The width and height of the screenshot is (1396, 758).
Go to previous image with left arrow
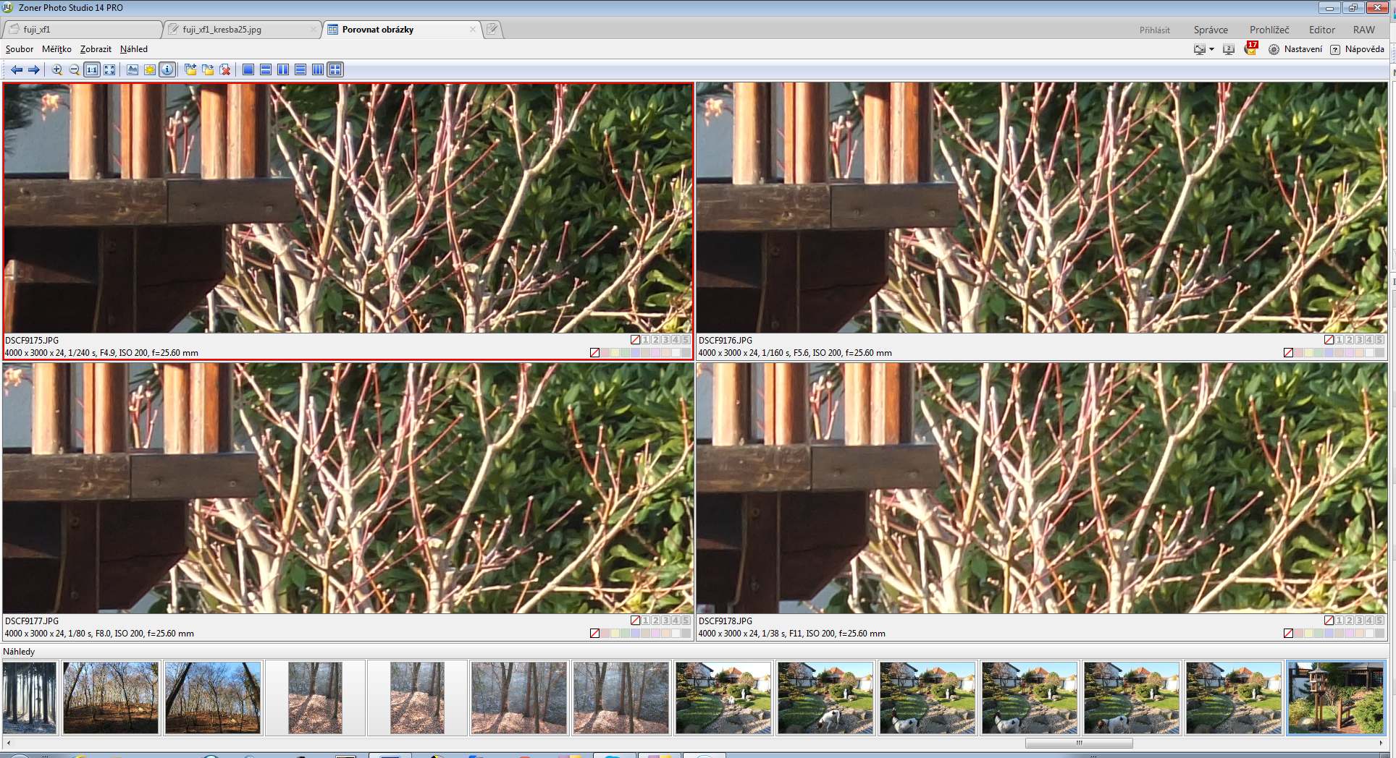(x=16, y=70)
